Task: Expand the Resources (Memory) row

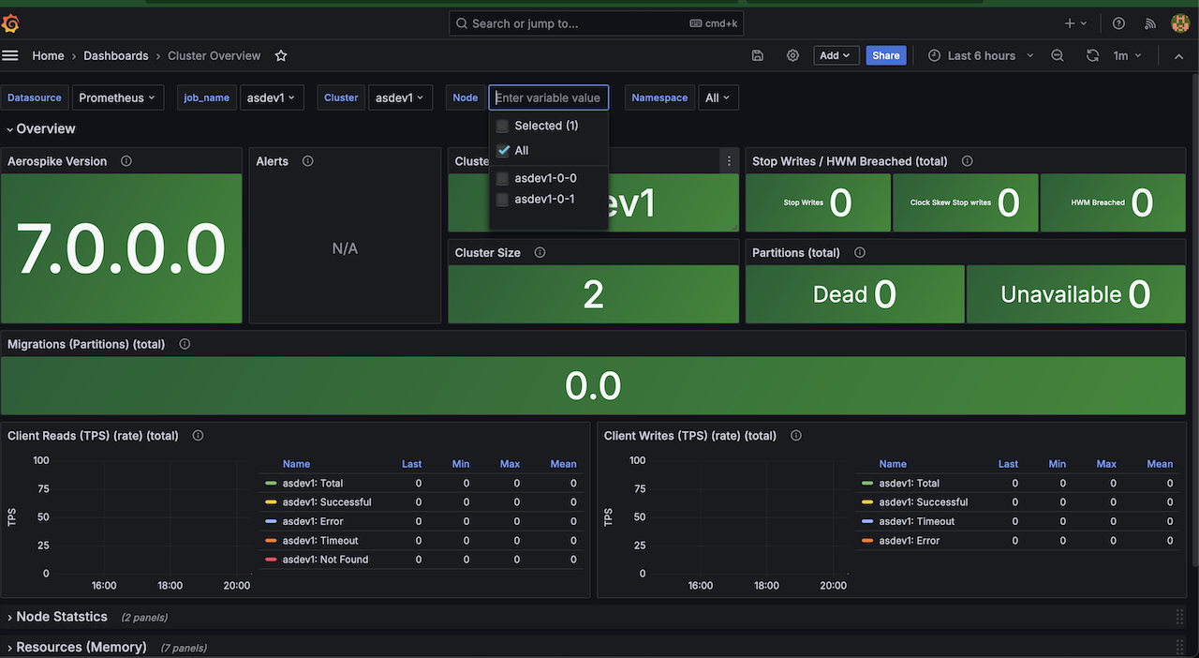Action: point(77,647)
